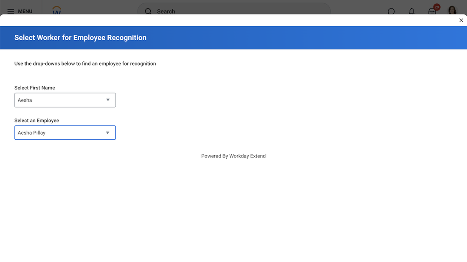The image size is (467, 262).
Task: View notifications via the bell icon
Action: coord(411,11)
